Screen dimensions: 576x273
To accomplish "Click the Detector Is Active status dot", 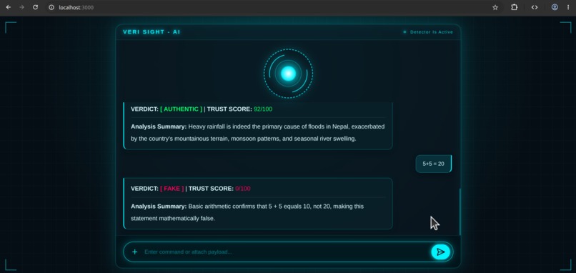I will 404,32.
